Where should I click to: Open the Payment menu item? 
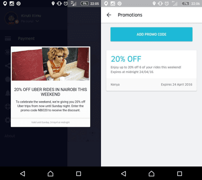pyautogui.click(x=26, y=39)
